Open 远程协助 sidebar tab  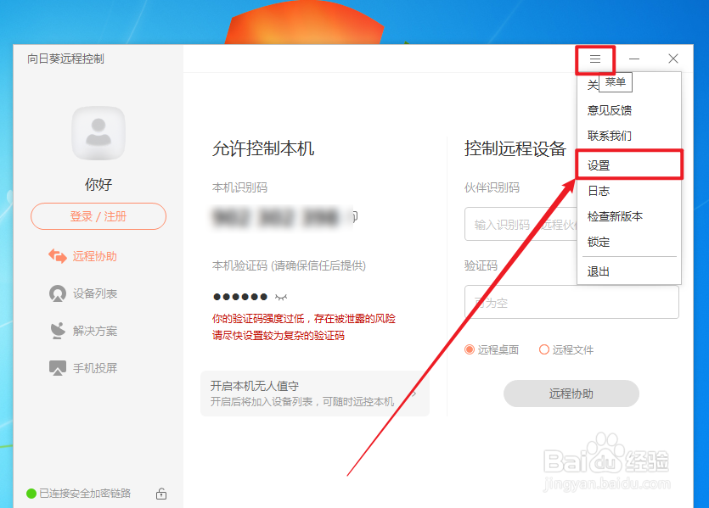[83, 256]
